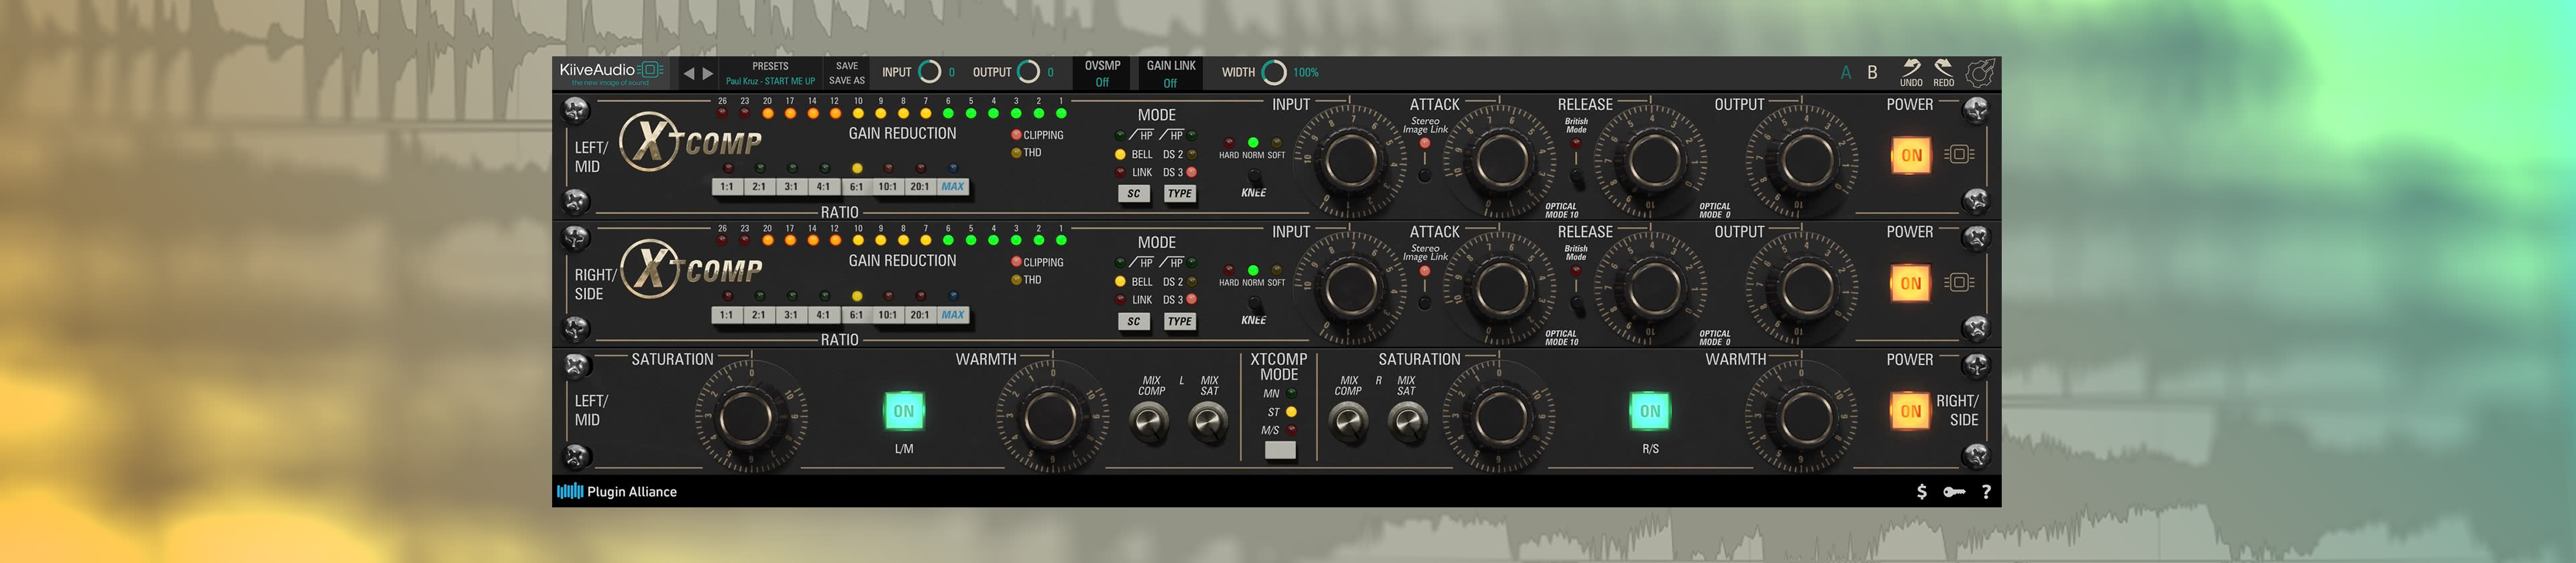The image size is (2576, 563).
Task: Click the Left/Mid compressor RELEASE knob
Action: tap(1653, 159)
